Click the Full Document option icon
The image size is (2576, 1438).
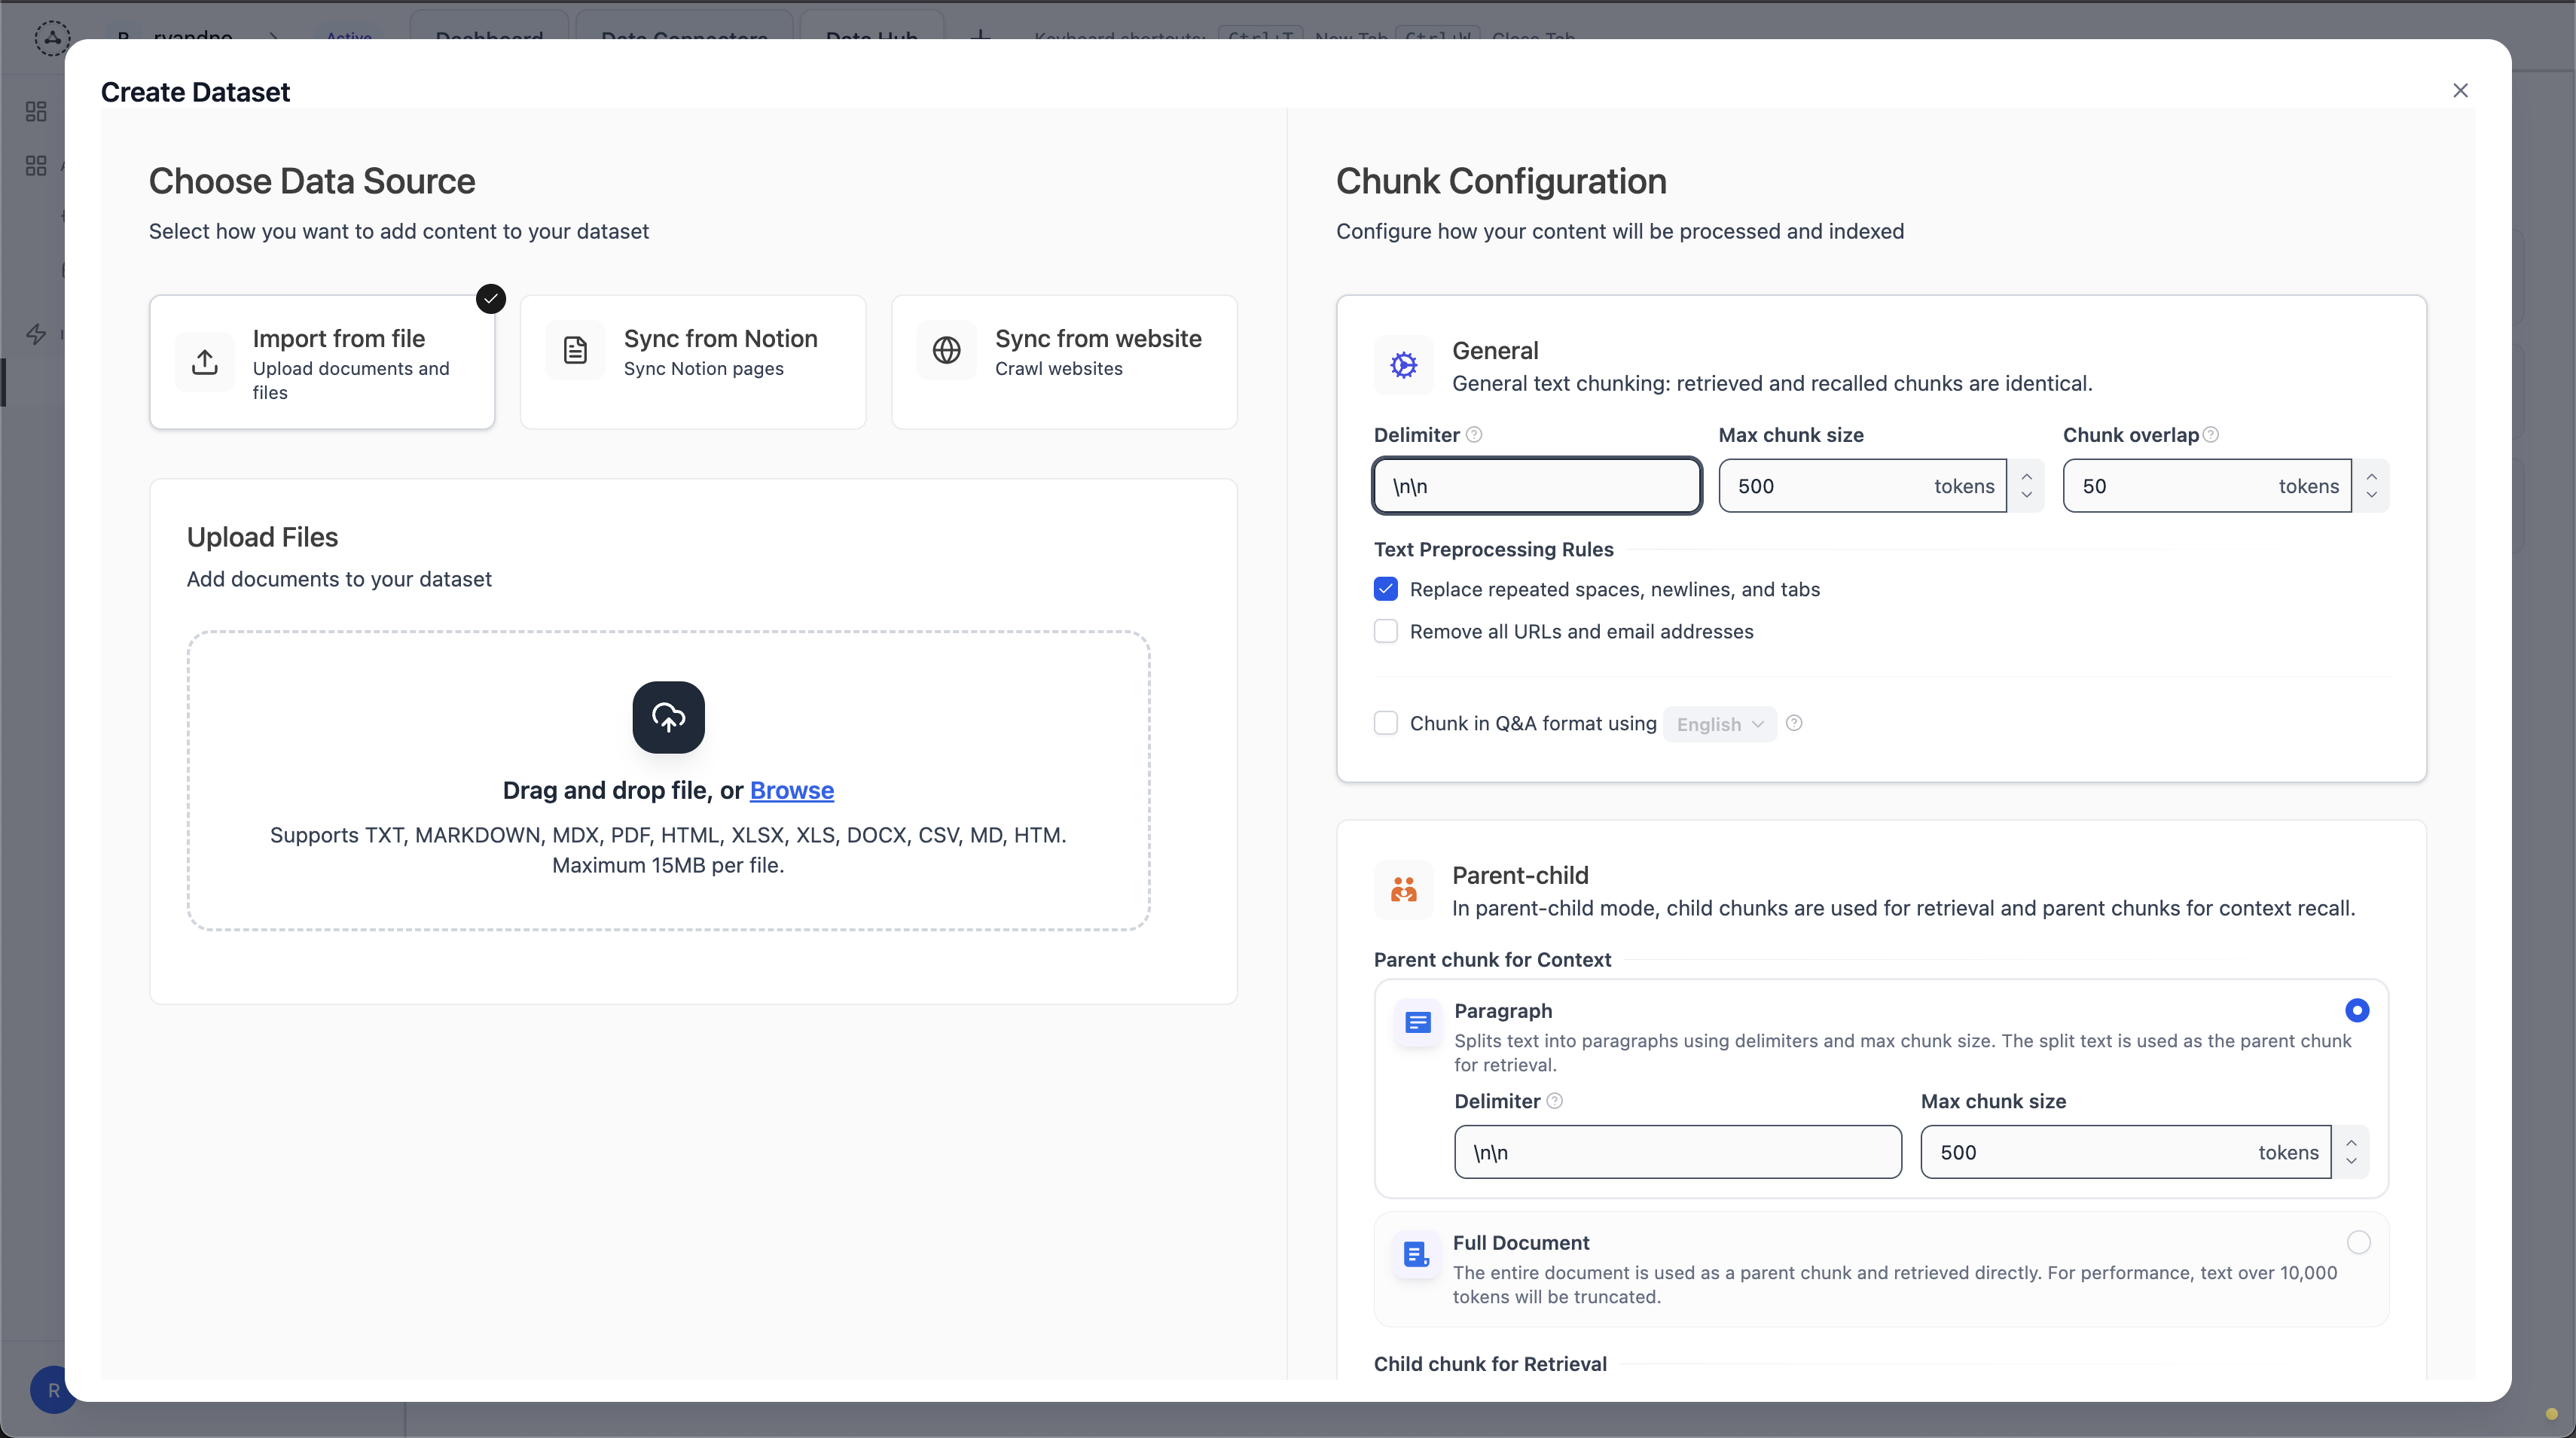[x=1417, y=1254]
